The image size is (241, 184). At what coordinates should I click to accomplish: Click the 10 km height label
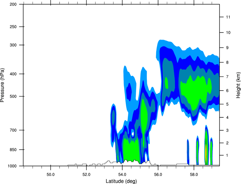(228, 33)
